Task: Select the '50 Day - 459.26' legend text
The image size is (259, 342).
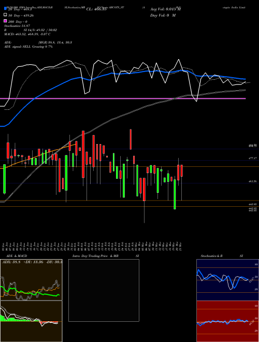Action: point(21,16)
